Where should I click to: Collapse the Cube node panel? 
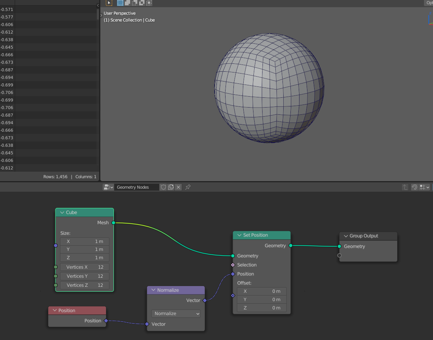pos(61,212)
